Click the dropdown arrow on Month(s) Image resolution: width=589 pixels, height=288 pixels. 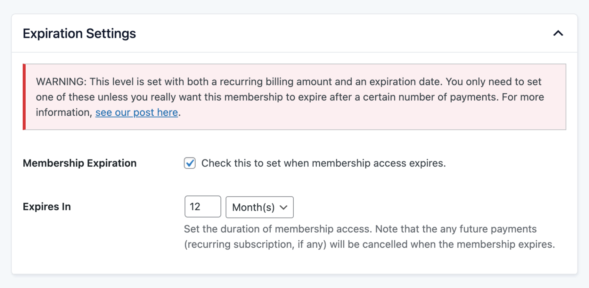pyautogui.click(x=284, y=207)
